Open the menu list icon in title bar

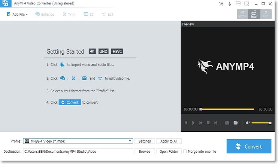247,3
